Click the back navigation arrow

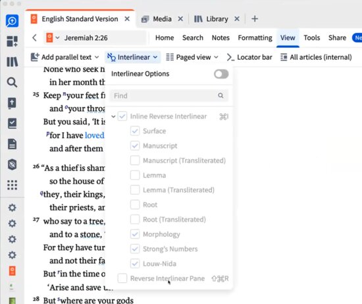34,38
